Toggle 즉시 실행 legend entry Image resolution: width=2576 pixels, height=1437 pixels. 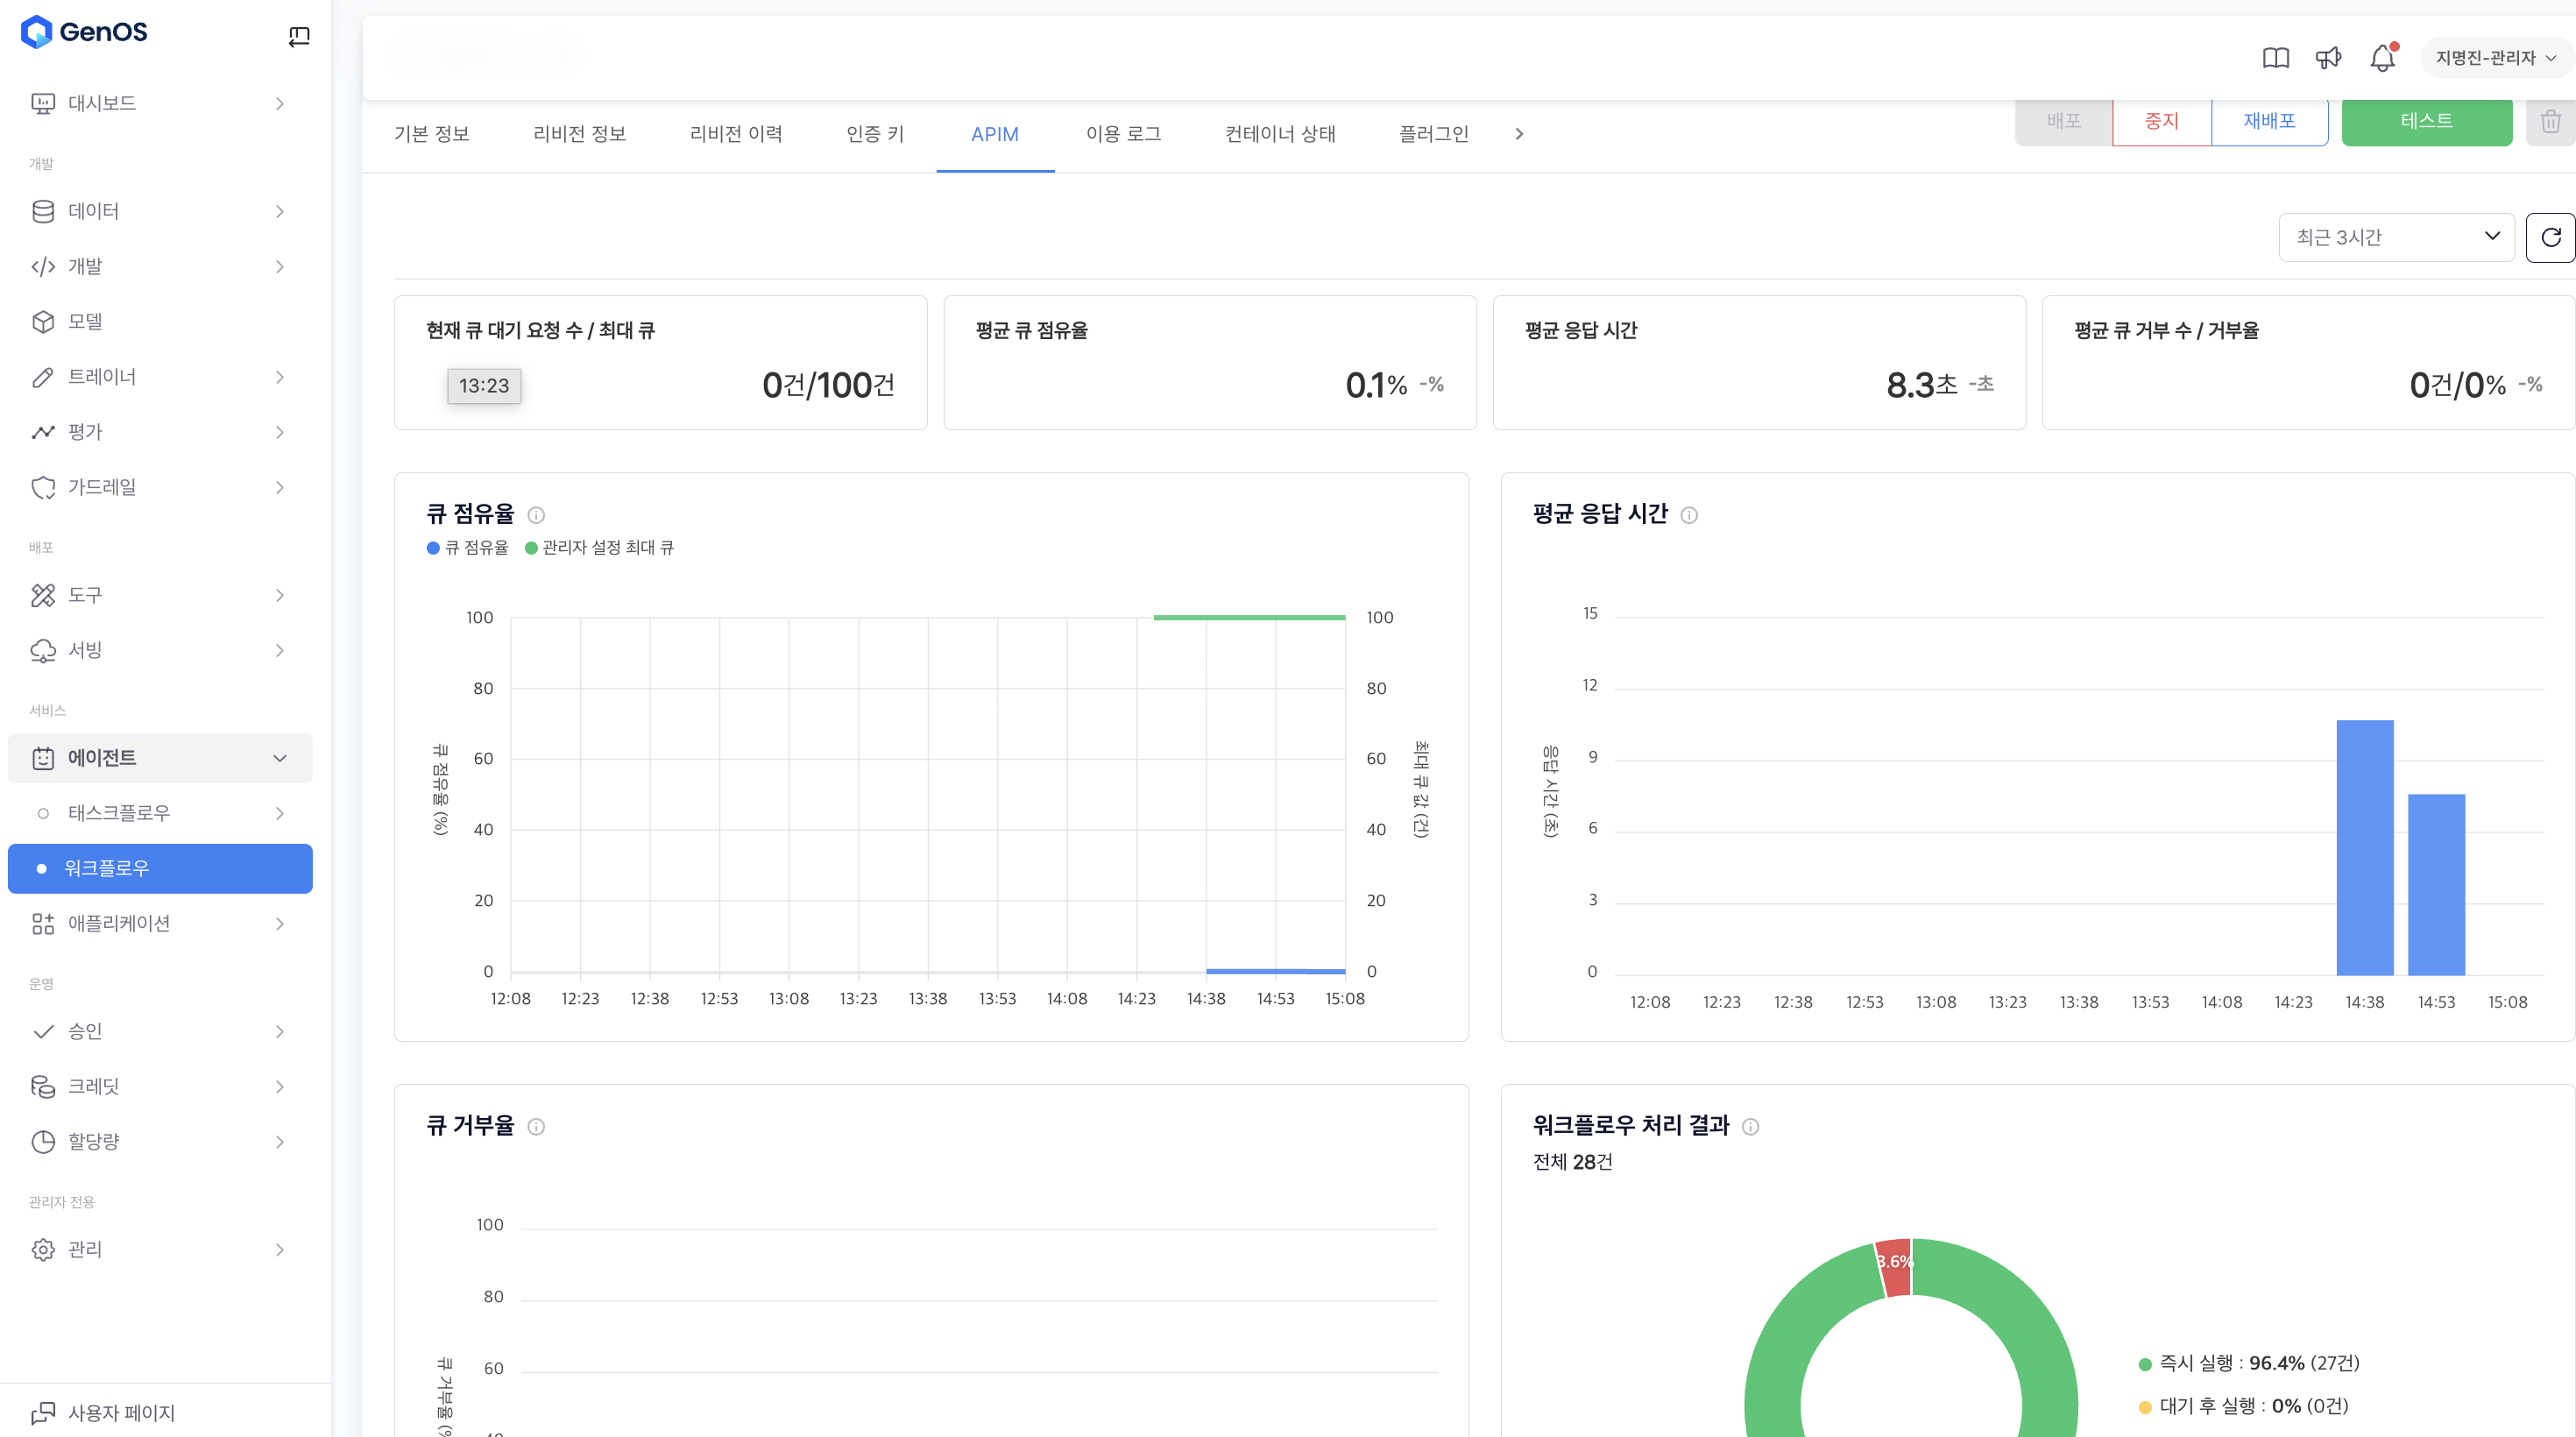point(2248,1364)
